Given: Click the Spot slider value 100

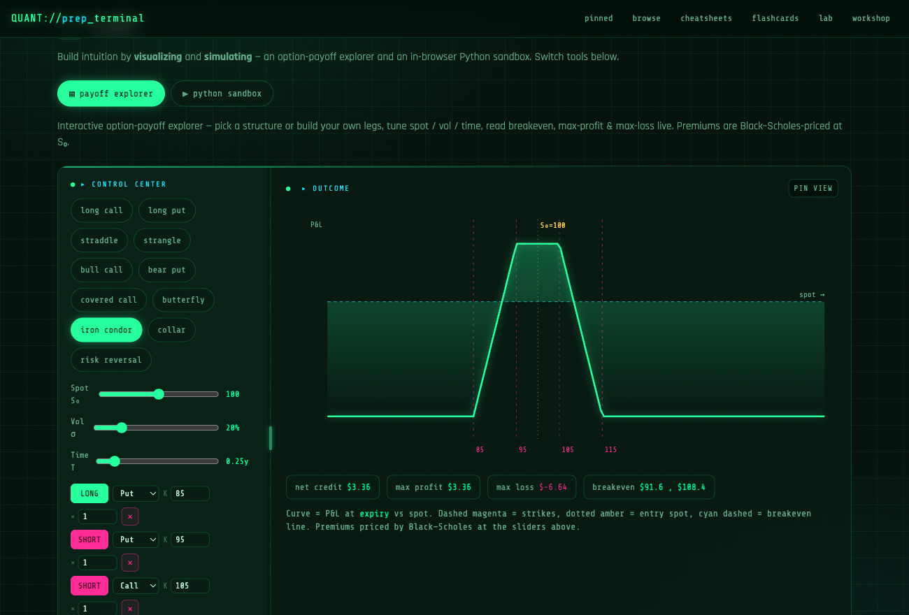Looking at the screenshot, I should click(233, 394).
